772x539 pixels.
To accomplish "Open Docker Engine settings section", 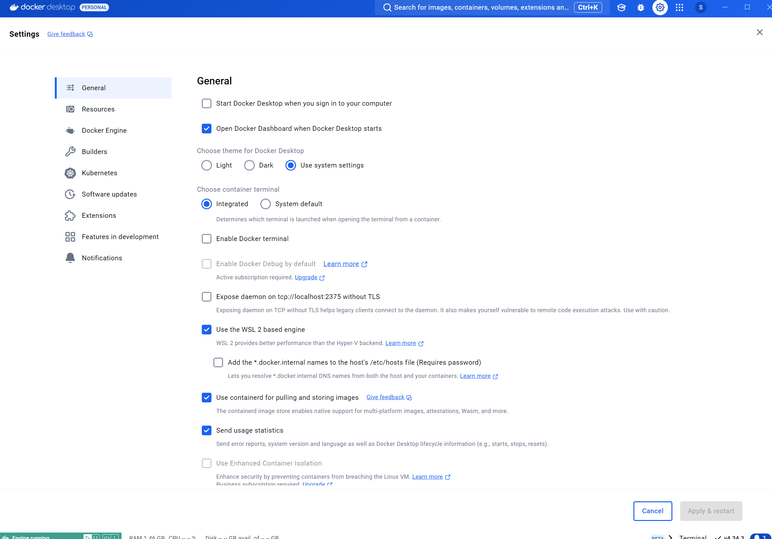I will click(x=104, y=130).
